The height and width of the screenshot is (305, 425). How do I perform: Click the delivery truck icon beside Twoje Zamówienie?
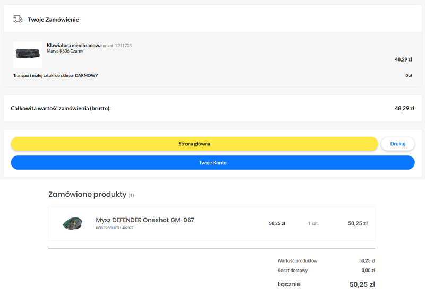tap(18, 19)
